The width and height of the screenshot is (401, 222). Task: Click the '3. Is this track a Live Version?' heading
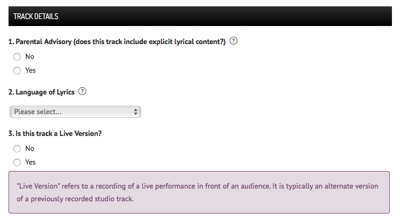[55, 133]
